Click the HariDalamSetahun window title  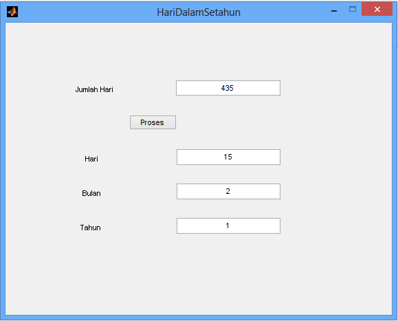[199, 12]
